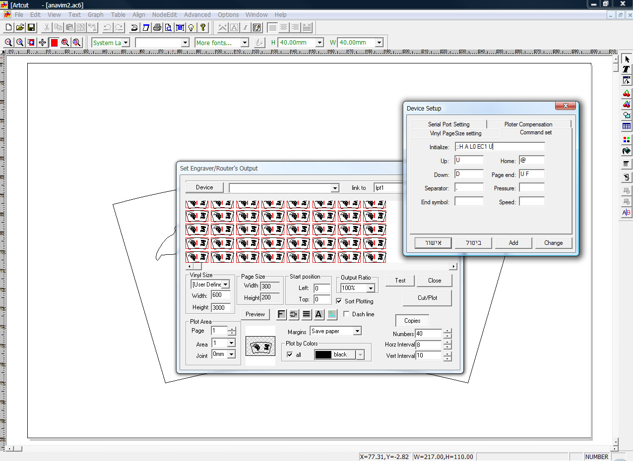Toggle the 'all' colors checkbox
This screenshot has width=633, height=461.
coord(290,354)
